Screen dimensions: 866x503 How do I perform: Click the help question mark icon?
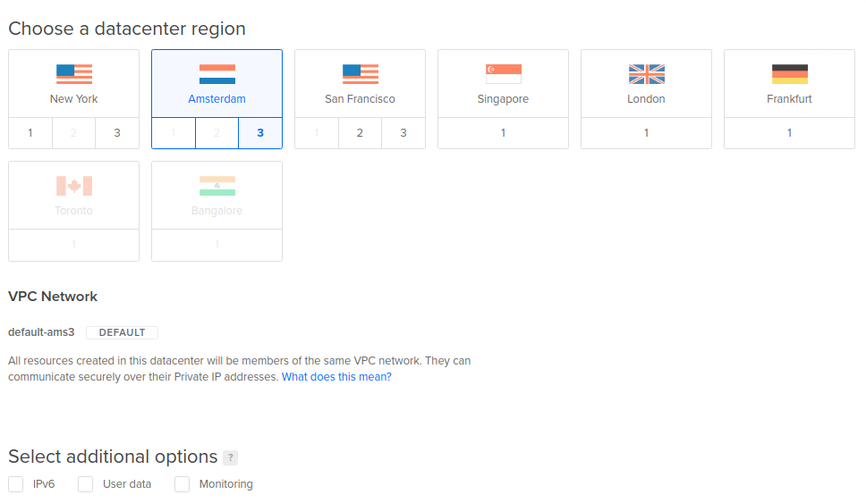pos(231,458)
